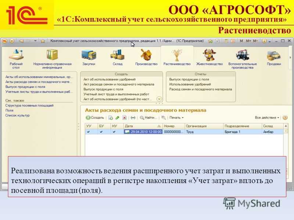Click the desk lamp icon for Рабочий стол
294x220 pixels.
16,55
